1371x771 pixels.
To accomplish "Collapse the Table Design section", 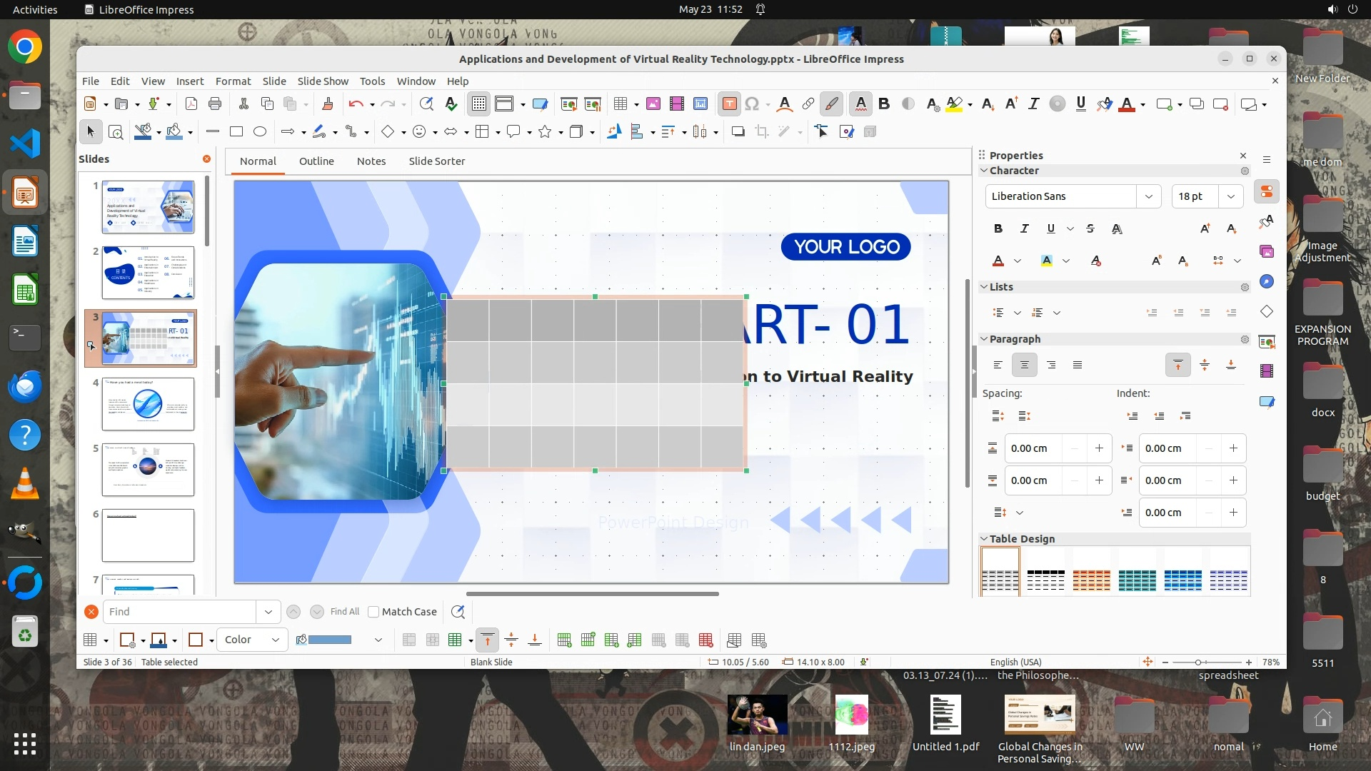I will pyautogui.click(x=984, y=539).
